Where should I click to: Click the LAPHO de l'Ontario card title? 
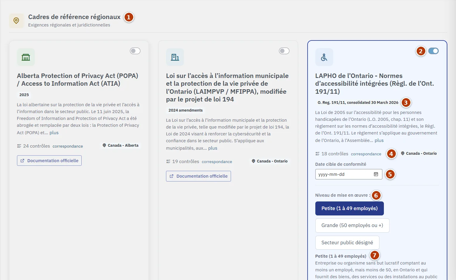(375, 84)
